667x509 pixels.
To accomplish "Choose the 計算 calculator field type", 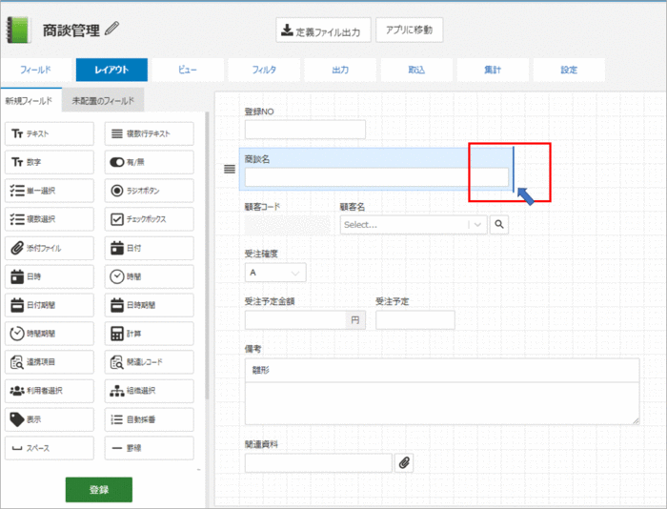I will click(x=150, y=334).
